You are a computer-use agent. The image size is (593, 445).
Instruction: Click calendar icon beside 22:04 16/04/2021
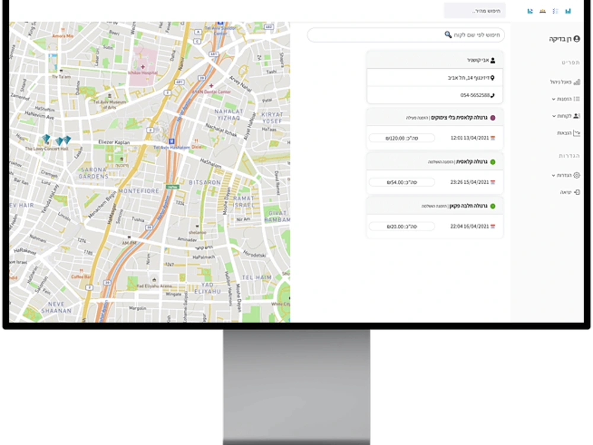(493, 227)
